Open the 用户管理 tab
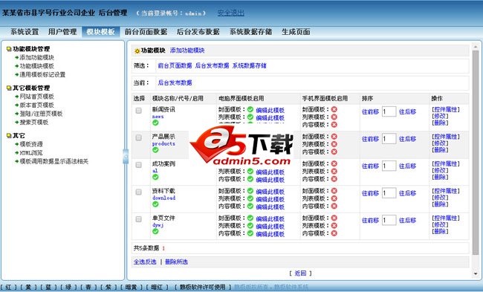 tap(62, 32)
